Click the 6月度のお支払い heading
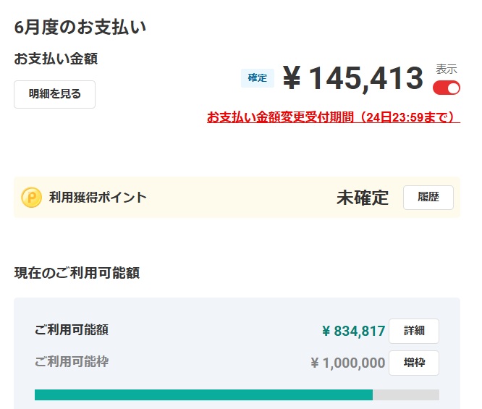The image size is (482, 409). [80, 27]
